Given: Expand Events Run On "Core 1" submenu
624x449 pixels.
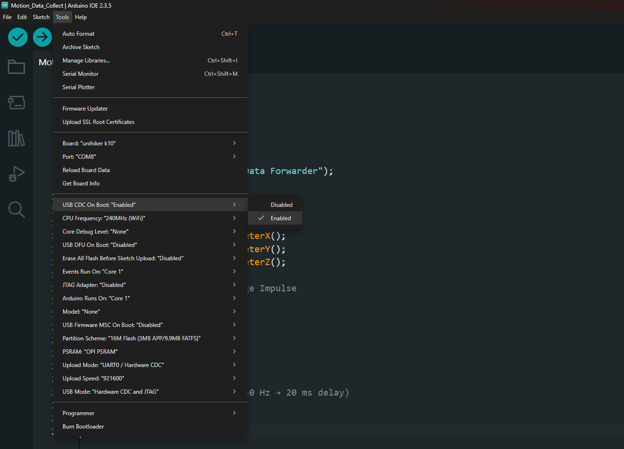Looking at the screenshot, I should (x=150, y=272).
